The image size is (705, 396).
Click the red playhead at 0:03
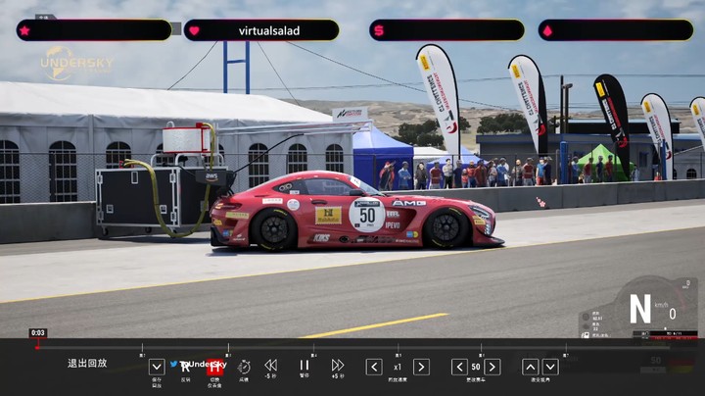(37, 346)
